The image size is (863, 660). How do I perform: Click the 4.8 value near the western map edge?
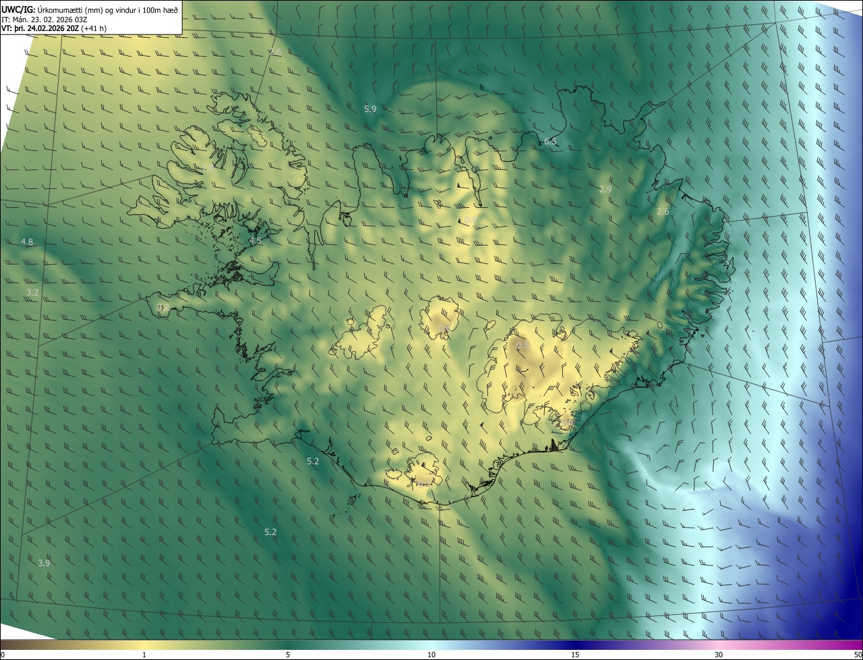[27, 242]
